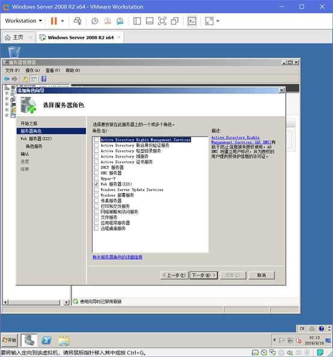Image resolution: width=333 pixels, height=357 pixels.
Task: Click the forward arrow in Server Manager toolbar
Action: click(x=14, y=79)
